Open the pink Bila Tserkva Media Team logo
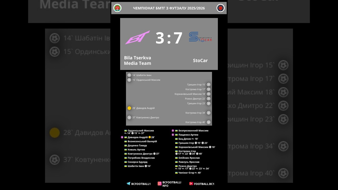Screen dimensions: 338x190 pyautogui.click(x=137, y=37)
